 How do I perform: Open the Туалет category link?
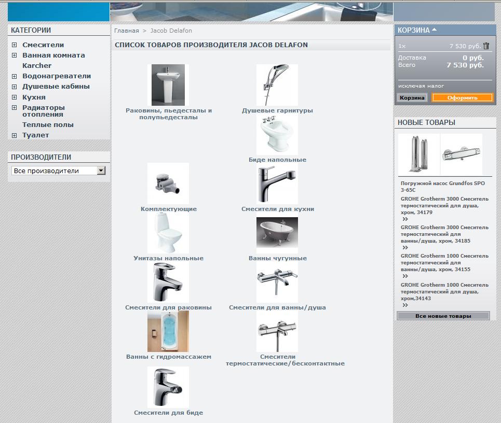coord(35,135)
